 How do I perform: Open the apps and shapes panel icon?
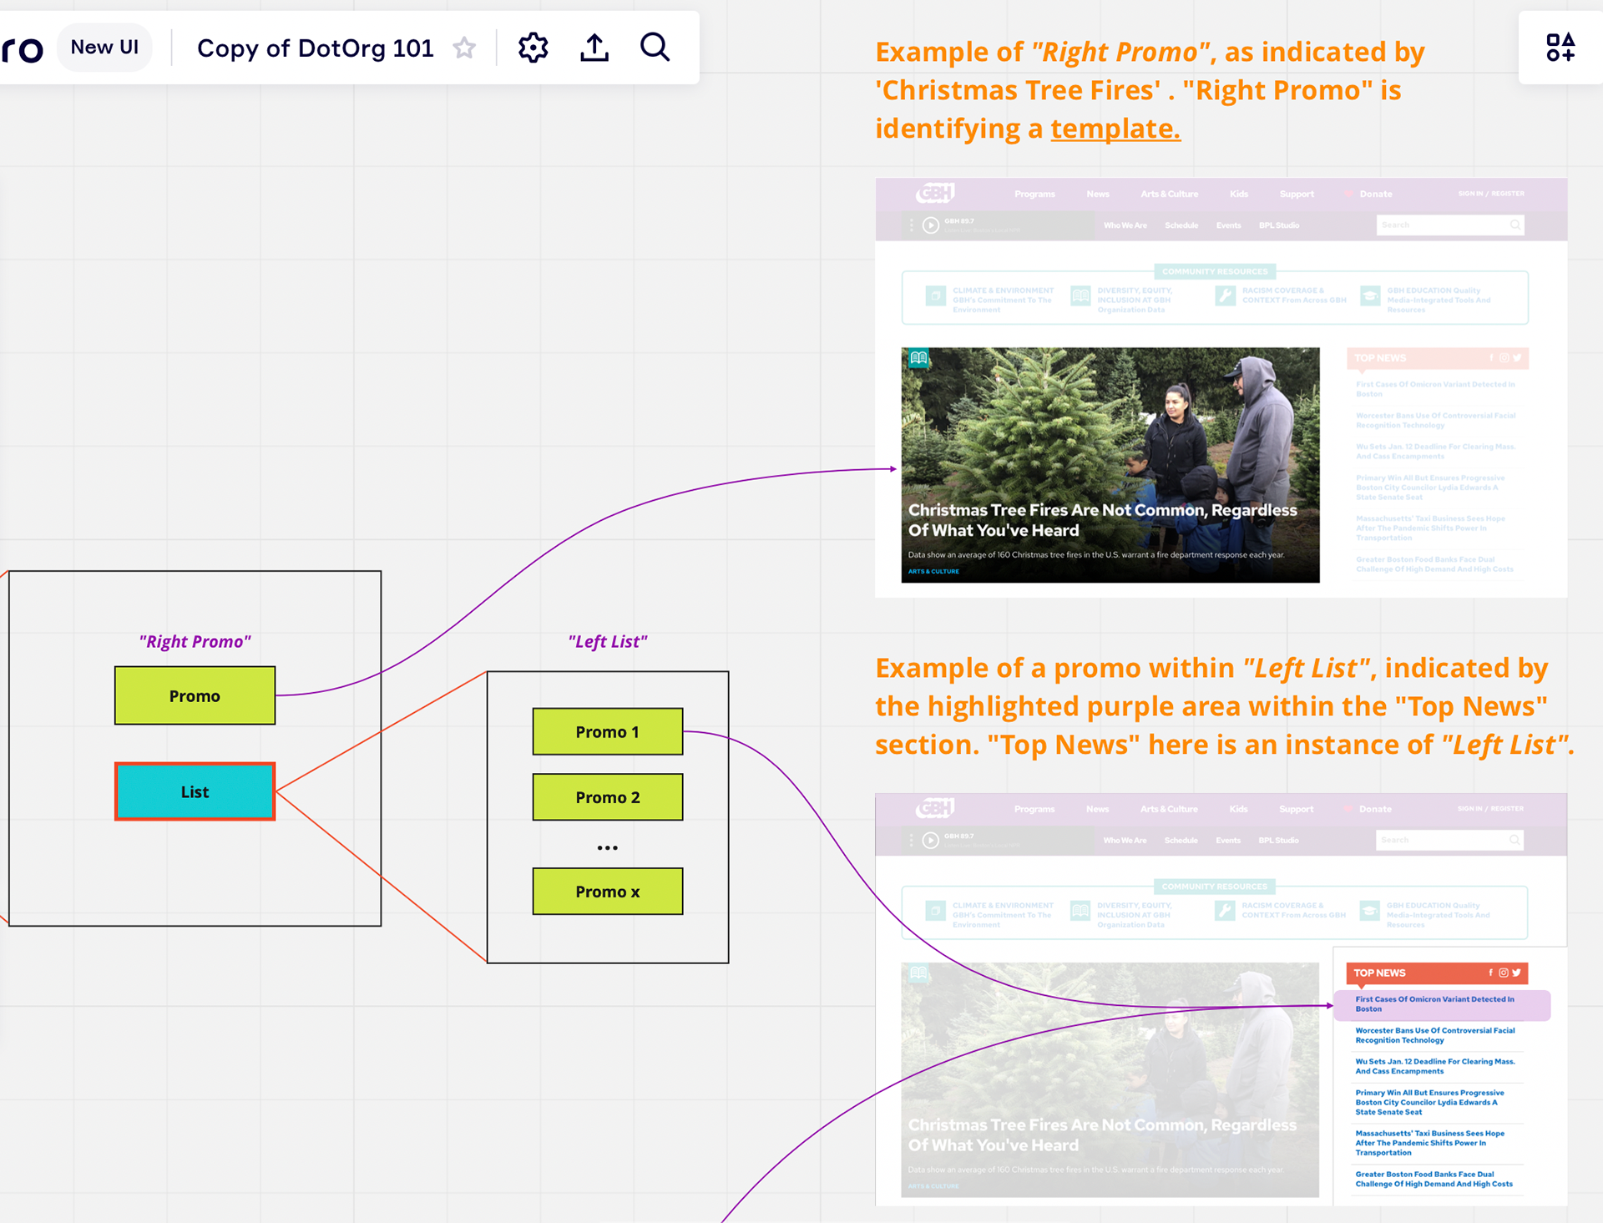[x=1560, y=48]
